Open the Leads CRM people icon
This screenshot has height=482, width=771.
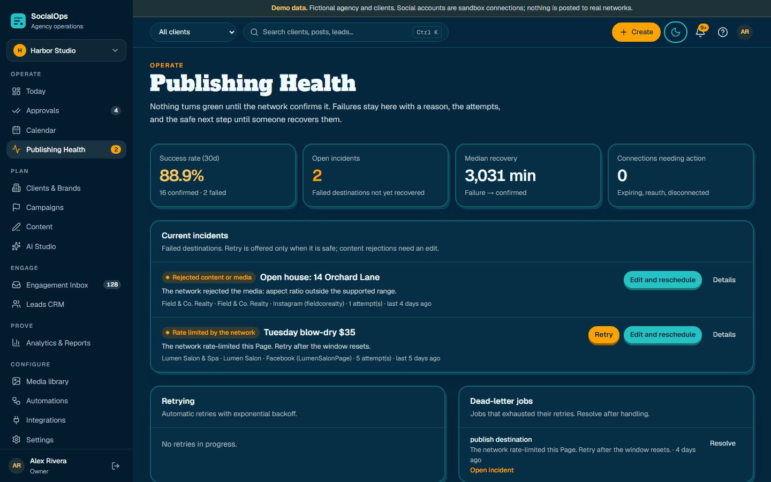16,304
